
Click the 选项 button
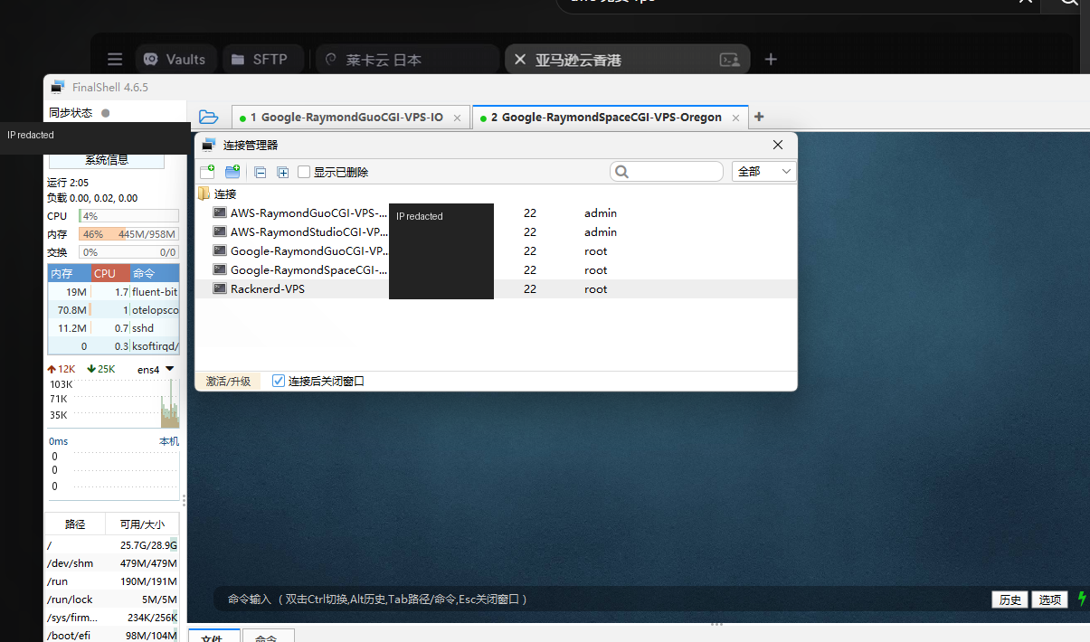point(1049,600)
